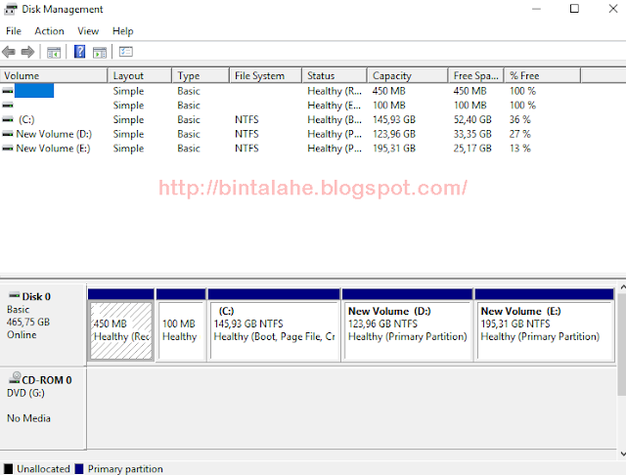Sort by the % Free column header
Viewport: 626px width, 475px height.
click(x=542, y=76)
